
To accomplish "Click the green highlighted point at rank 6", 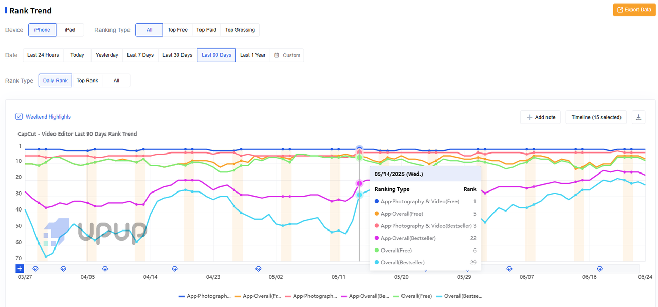I will 359,158.
